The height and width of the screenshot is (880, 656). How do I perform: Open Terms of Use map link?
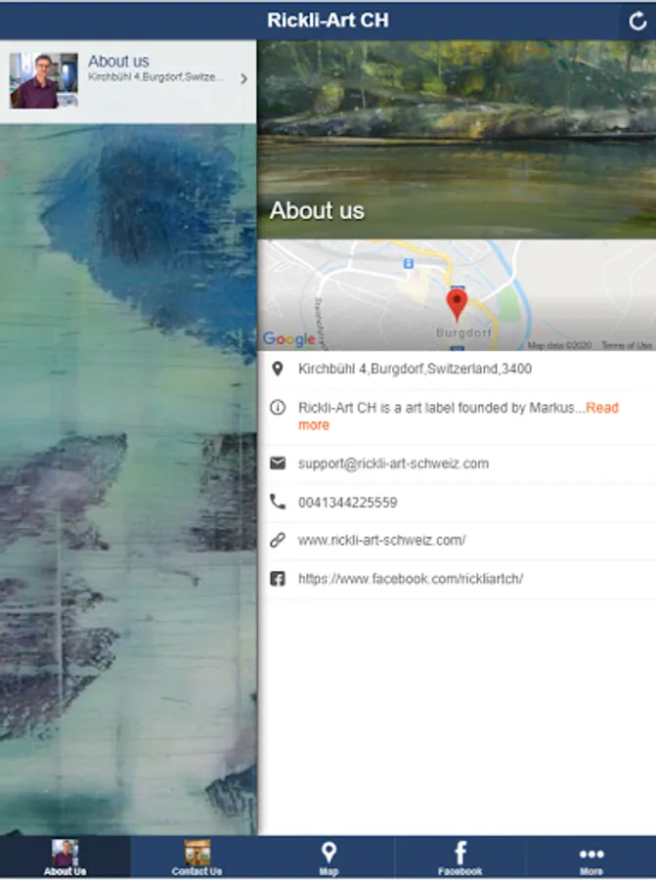click(x=627, y=345)
